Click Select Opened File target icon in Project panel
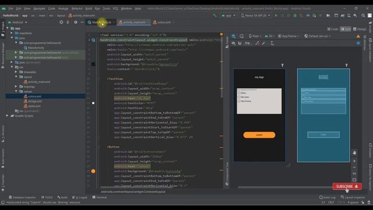The image size is (373, 210). pos(61,22)
